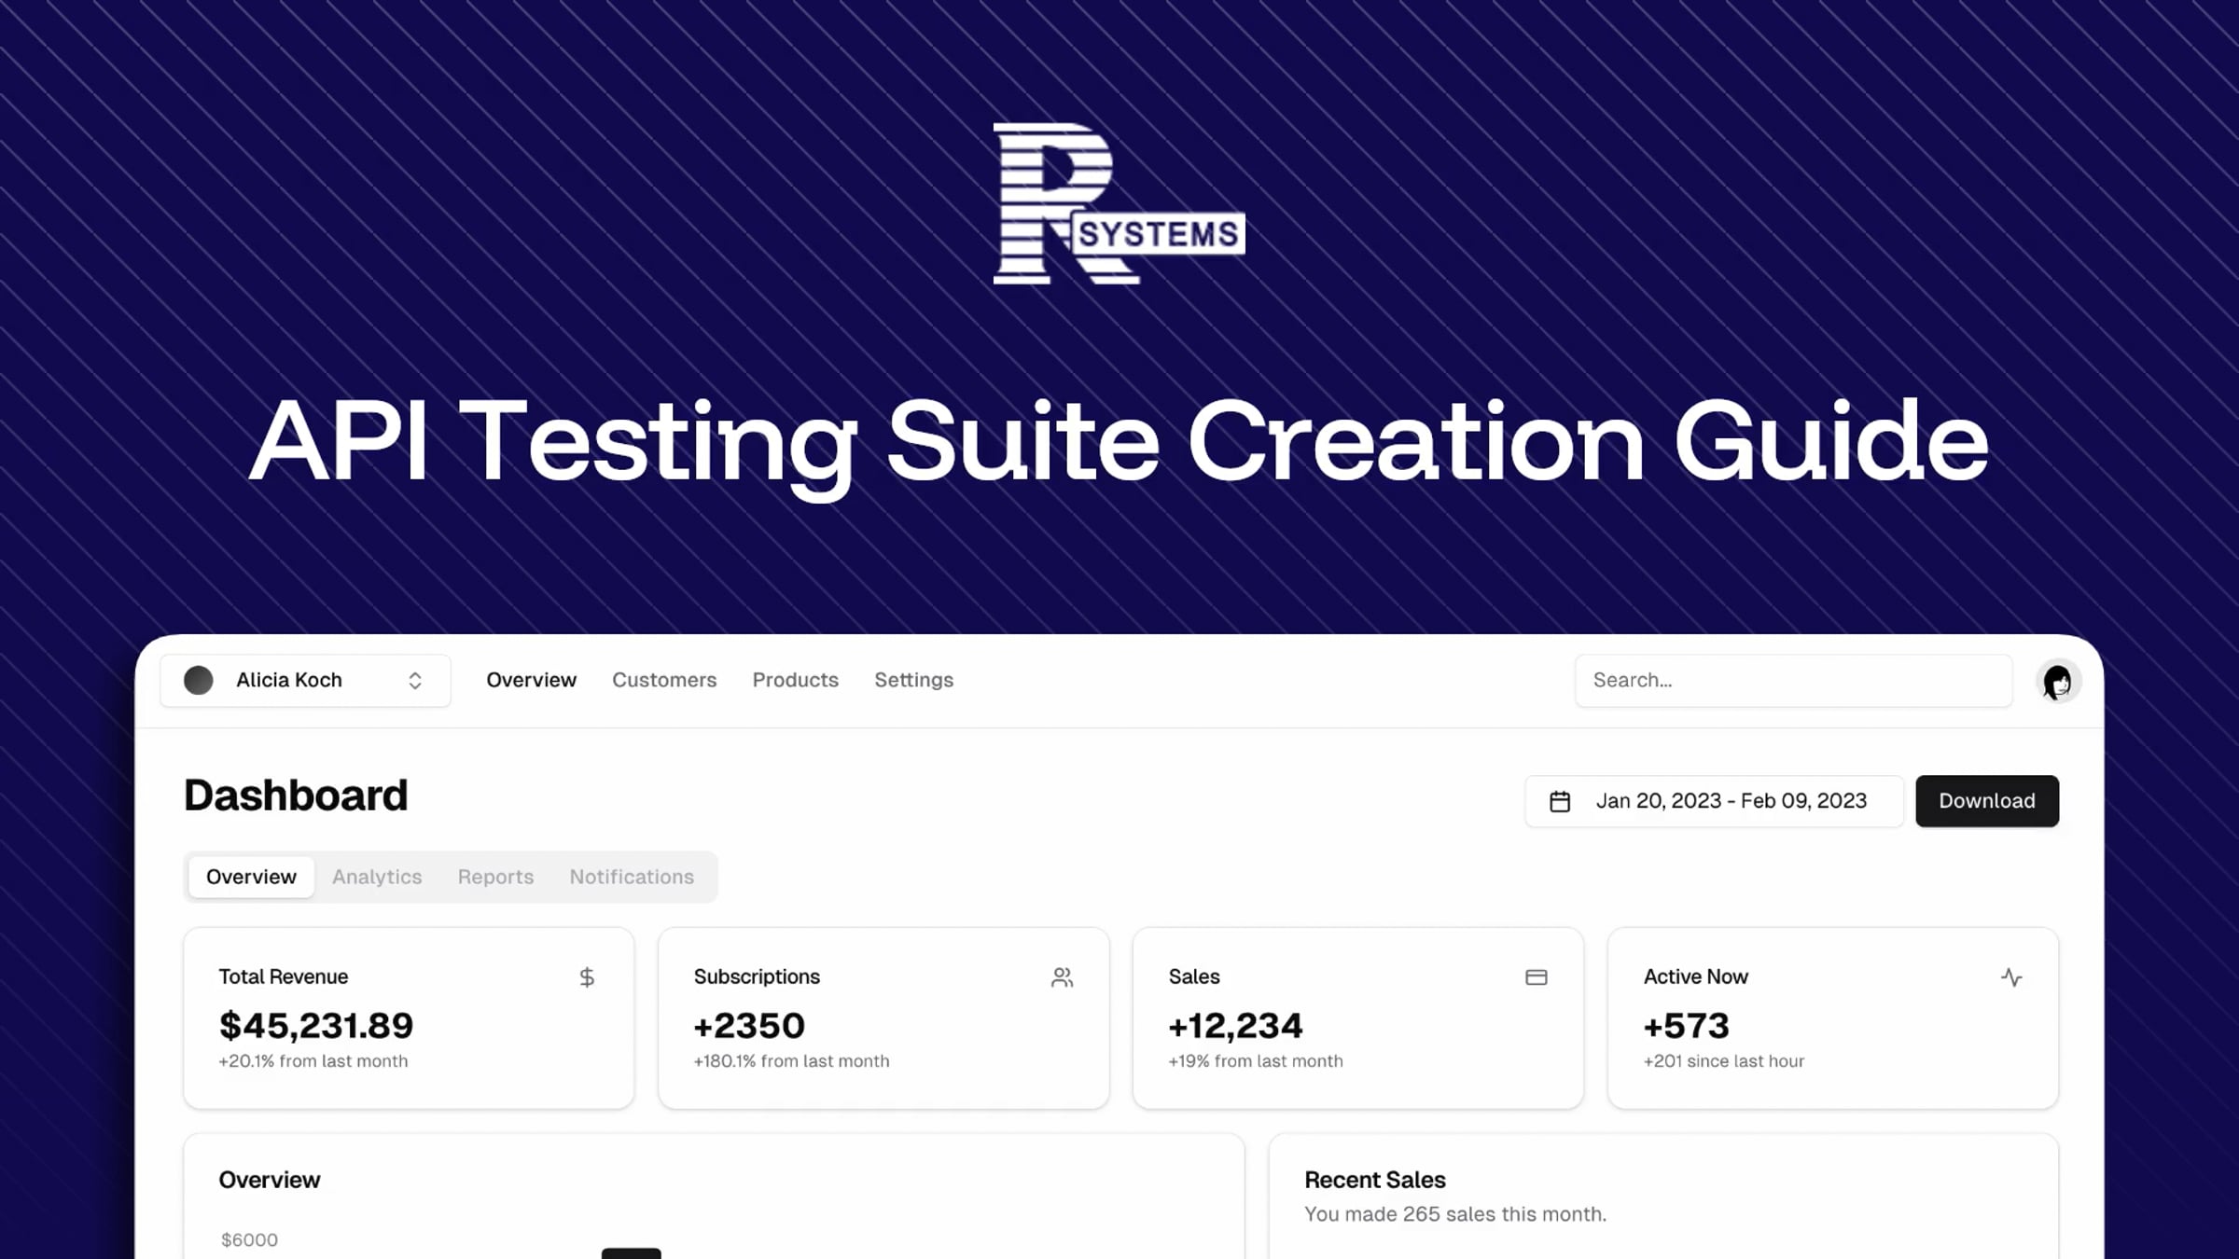Viewport: 2239px width, 1259px height.
Task: Go to the Overview nav link
Action: [x=531, y=681]
